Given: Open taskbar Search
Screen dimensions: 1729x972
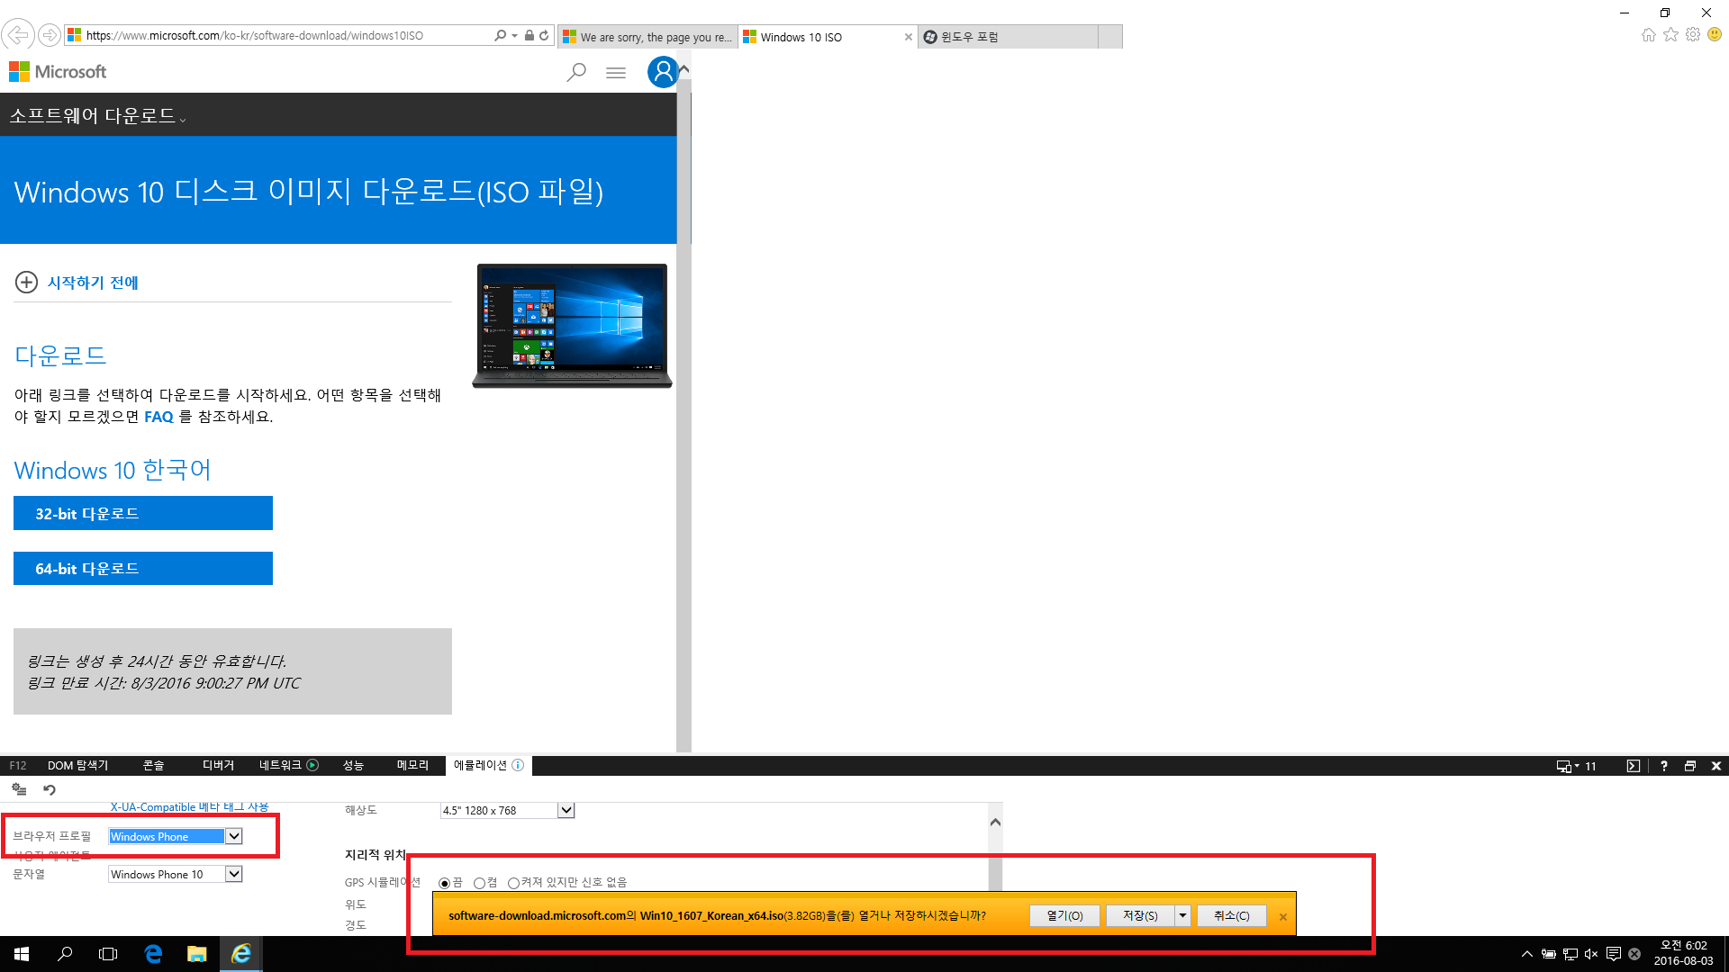Looking at the screenshot, I should click(65, 954).
